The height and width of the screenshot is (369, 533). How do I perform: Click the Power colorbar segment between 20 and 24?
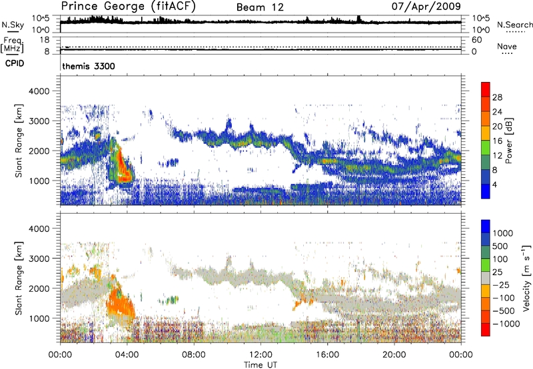click(486, 118)
